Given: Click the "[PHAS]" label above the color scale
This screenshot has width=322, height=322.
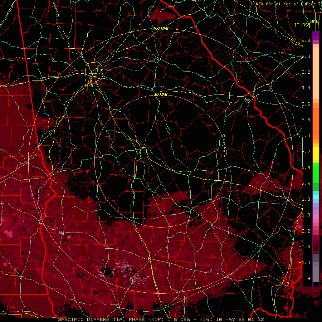Looking at the screenshot, I should point(302,25).
